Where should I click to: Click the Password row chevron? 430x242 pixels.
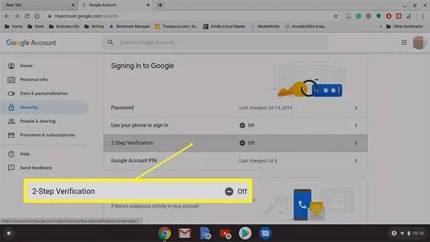(x=356, y=108)
